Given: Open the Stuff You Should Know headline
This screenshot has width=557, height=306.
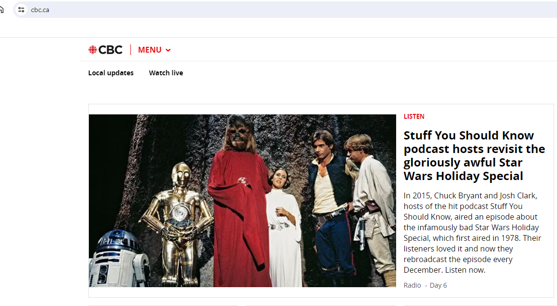Looking at the screenshot, I should point(474,155).
